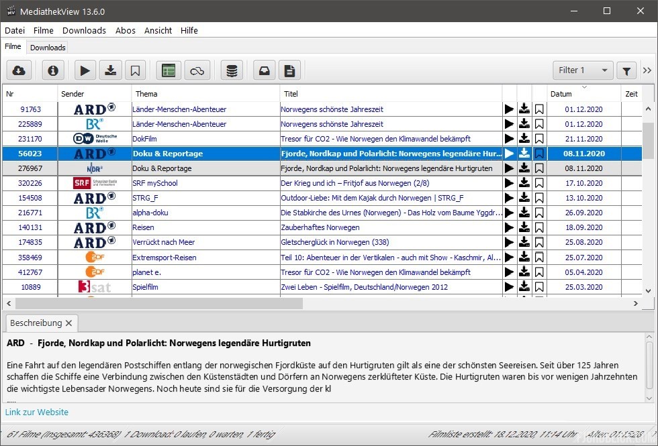Click the database stack icon
The width and height of the screenshot is (658, 446).
232,70
